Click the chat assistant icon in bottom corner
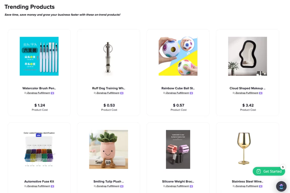 tap(281, 186)
